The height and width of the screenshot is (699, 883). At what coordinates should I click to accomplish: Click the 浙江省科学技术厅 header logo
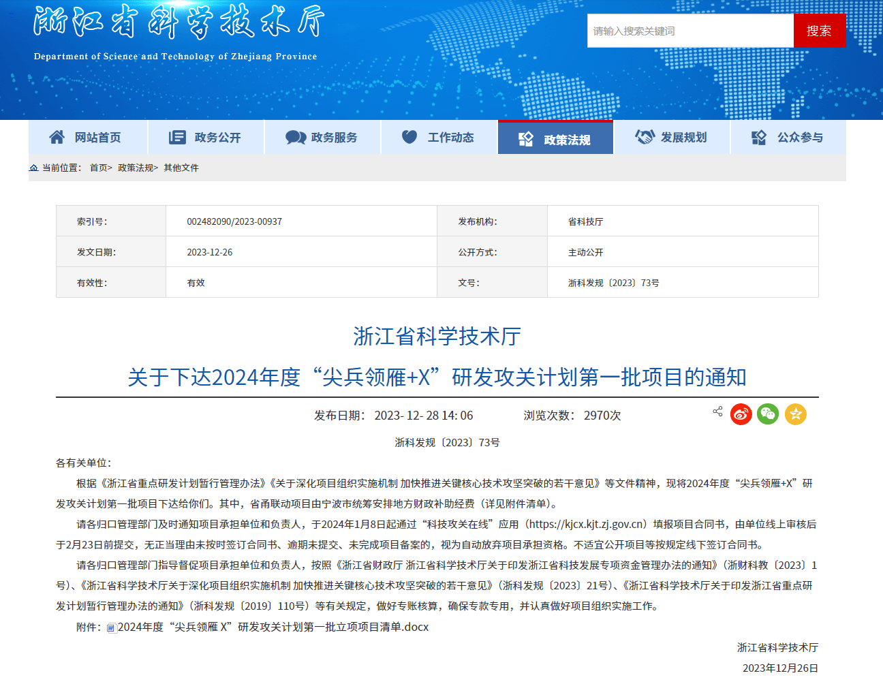pyautogui.click(x=177, y=31)
